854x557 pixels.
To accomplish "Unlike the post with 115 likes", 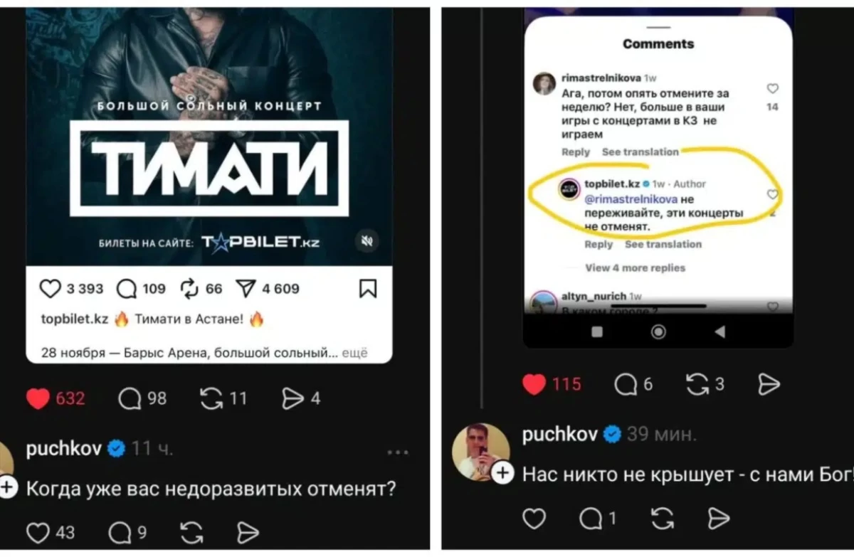I will [534, 384].
